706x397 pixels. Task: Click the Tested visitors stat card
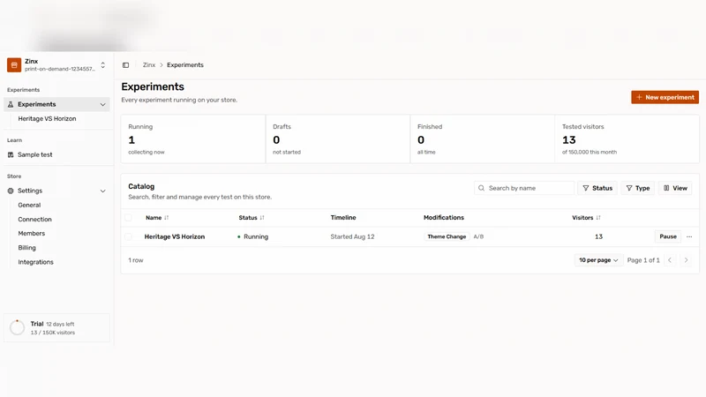(627, 139)
